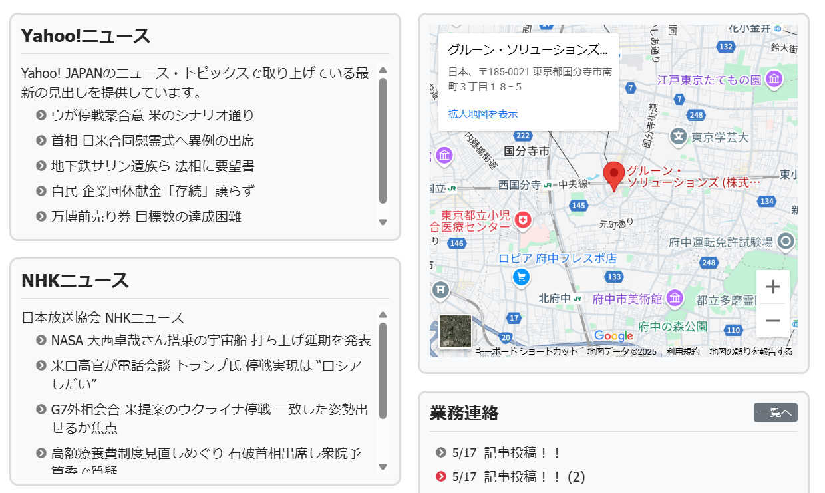The width and height of the screenshot is (825, 493).
Task: Open NASA 大西卓哉さん搭乗の宇宙船 news item
Action: click(x=211, y=340)
